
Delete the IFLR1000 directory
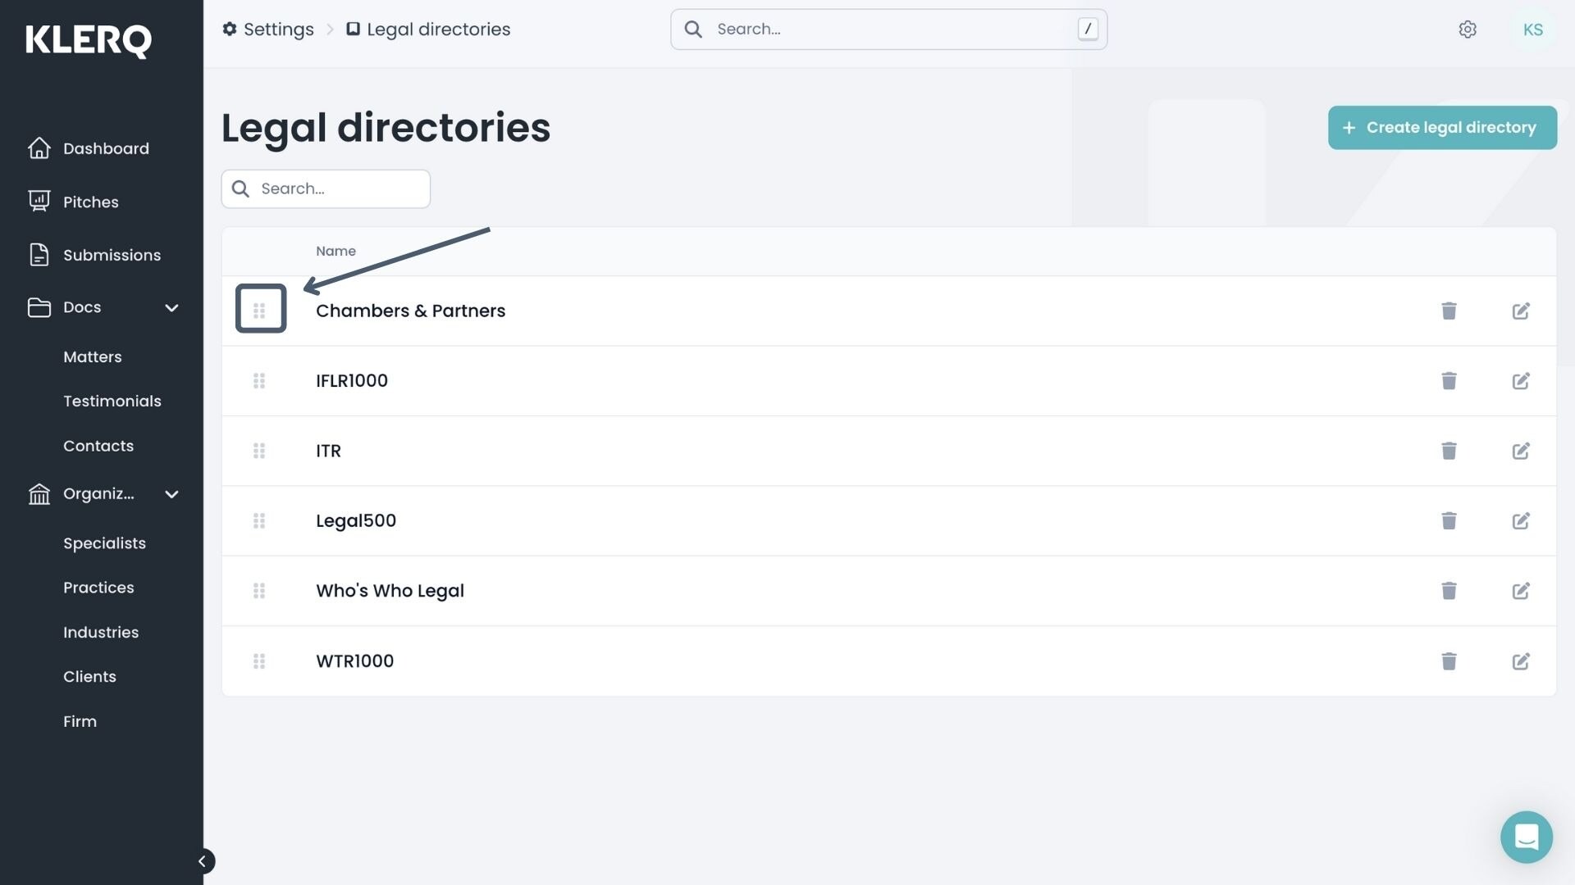1449,381
